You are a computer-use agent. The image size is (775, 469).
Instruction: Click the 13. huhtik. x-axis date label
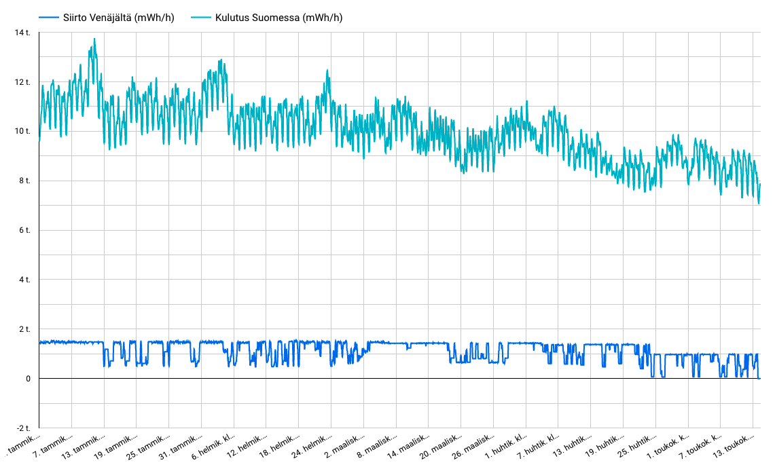pos(571,446)
